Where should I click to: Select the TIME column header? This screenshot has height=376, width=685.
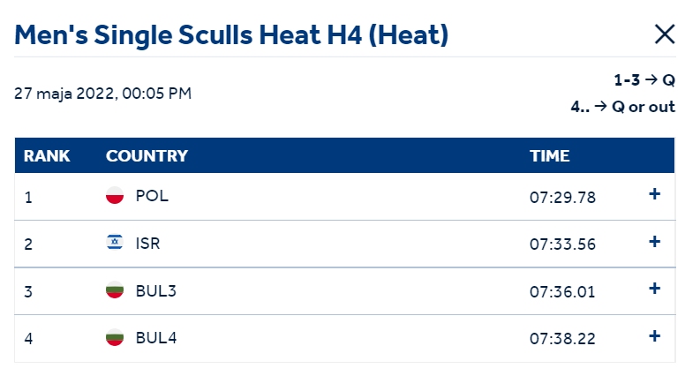point(550,156)
